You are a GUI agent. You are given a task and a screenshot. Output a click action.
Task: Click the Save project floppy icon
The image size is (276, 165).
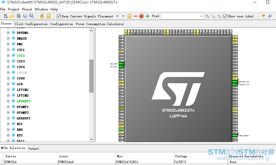(25, 16)
